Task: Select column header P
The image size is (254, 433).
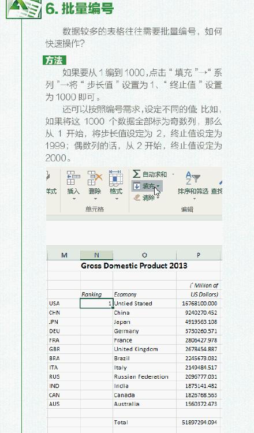Action: click(x=198, y=255)
